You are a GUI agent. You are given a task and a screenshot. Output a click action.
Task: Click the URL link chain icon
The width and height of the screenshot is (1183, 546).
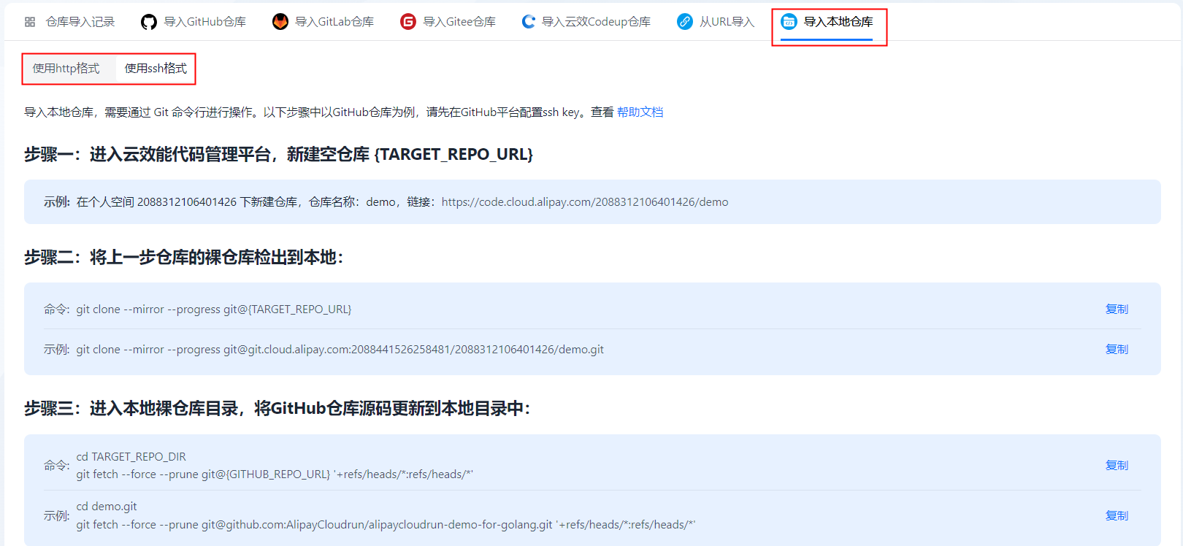[x=685, y=22]
